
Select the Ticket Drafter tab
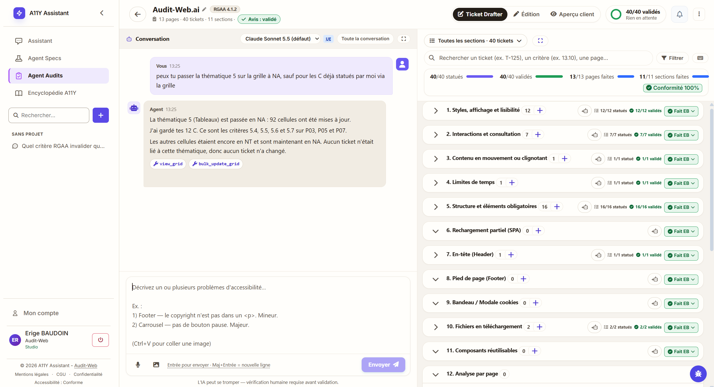click(x=480, y=14)
